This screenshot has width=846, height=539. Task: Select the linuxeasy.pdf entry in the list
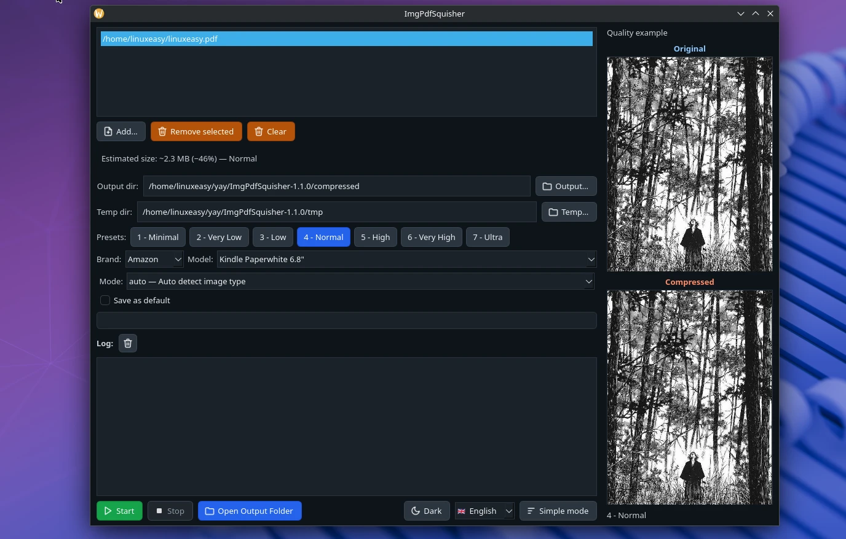pyautogui.click(x=246, y=39)
